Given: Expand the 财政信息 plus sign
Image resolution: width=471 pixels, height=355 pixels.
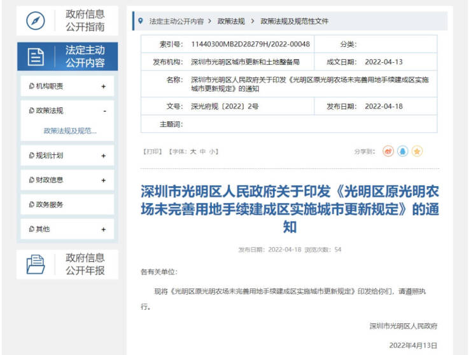Looking at the screenshot, I should (x=103, y=180).
